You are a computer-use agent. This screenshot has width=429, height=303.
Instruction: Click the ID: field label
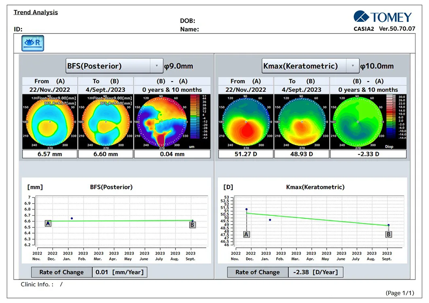pos(18,29)
